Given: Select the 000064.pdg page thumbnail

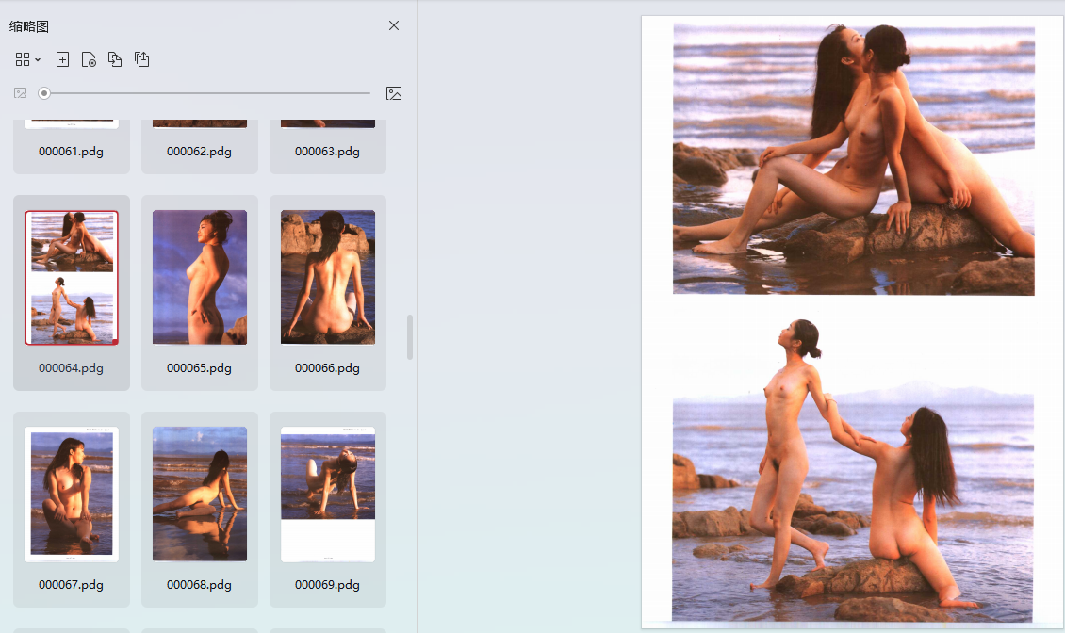Looking at the screenshot, I should pyautogui.click(x=72, y=278).
